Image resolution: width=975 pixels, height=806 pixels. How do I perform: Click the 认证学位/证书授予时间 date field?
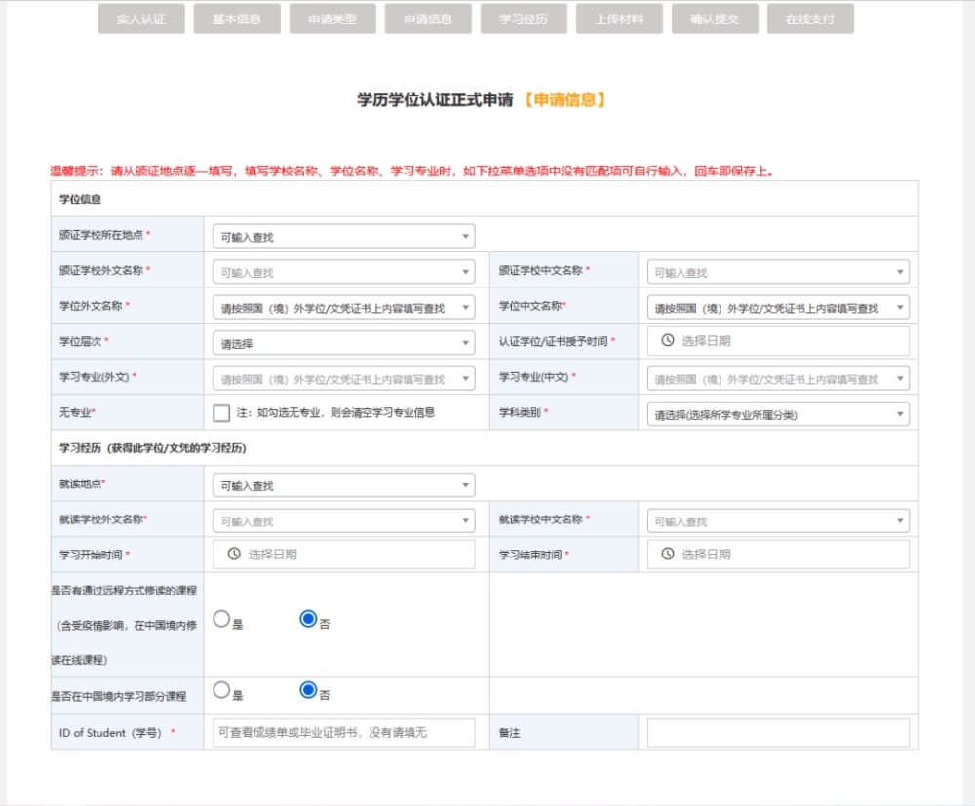(778, 340)
